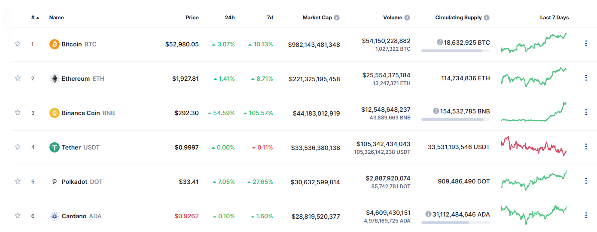Image resolution: width=597 pixels, height=232 pixels.
Task: Click Bitcoin price $52,980.05
Action: pyautogui.click(x=182, y=44)
